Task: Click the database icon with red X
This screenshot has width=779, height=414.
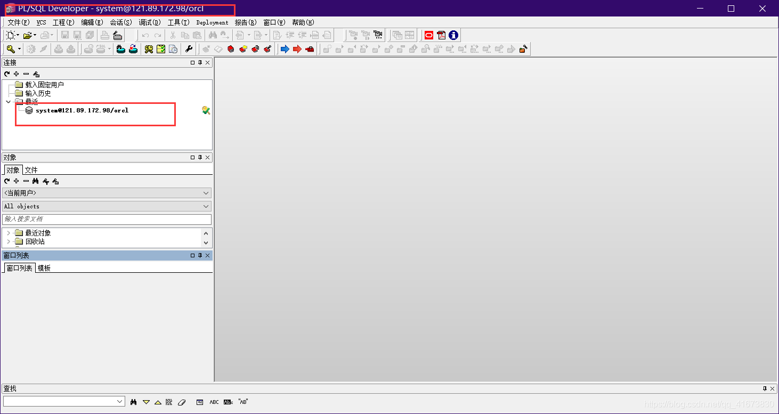Action: pyautogui.click(x=133, y=49)
